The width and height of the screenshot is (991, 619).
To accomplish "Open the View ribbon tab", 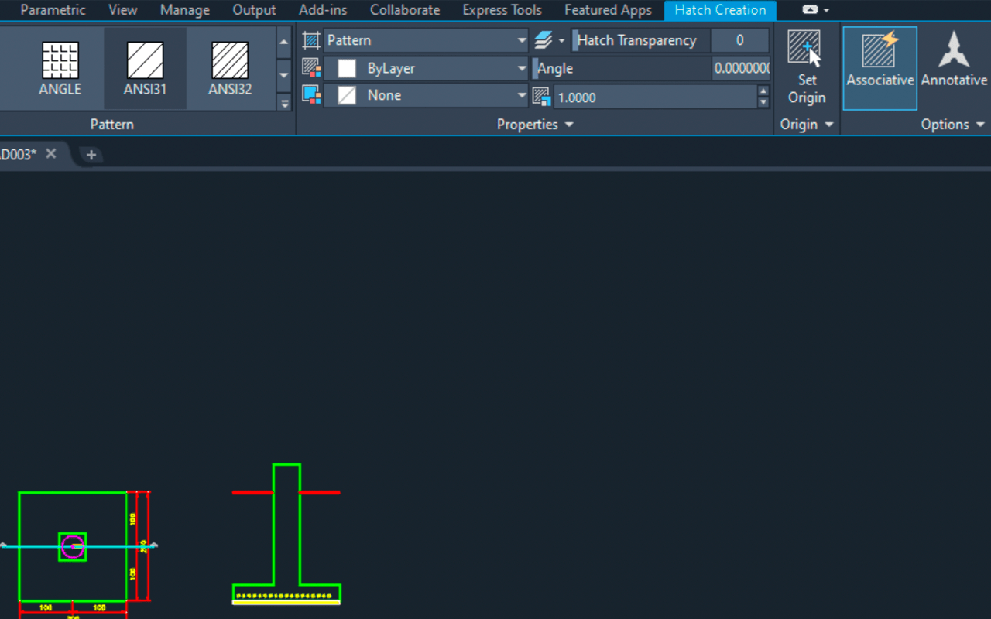I will [123, 10].
